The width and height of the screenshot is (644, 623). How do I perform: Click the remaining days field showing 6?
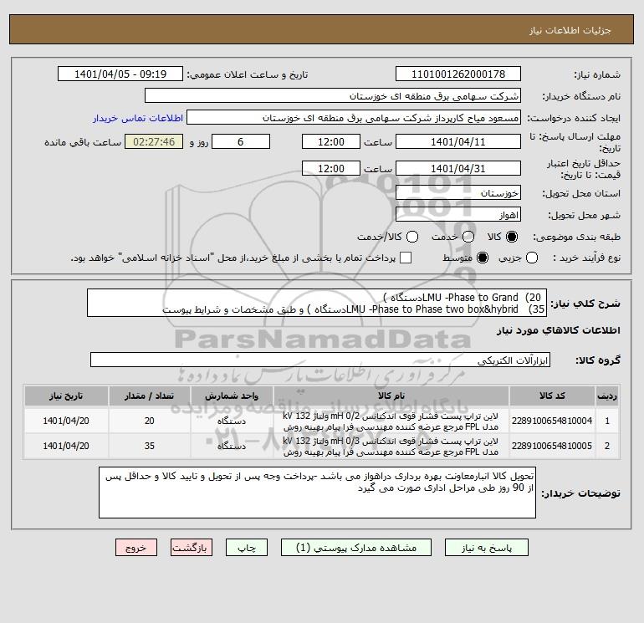241,141
